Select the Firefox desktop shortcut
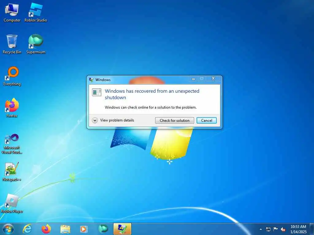The image size is (314, 235). coord(12,108)
